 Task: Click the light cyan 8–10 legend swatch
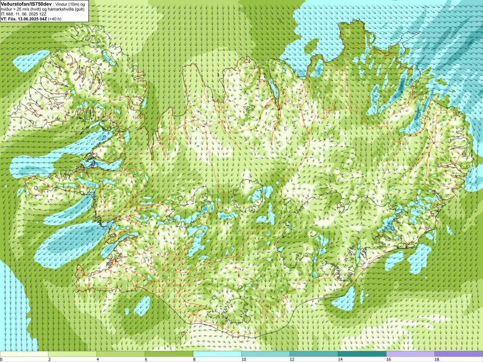tap(217, 354)
